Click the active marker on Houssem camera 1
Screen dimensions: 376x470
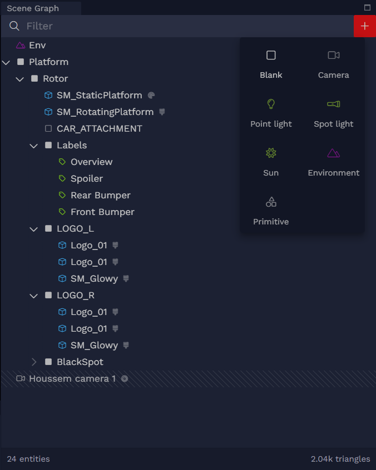(124, 379)
